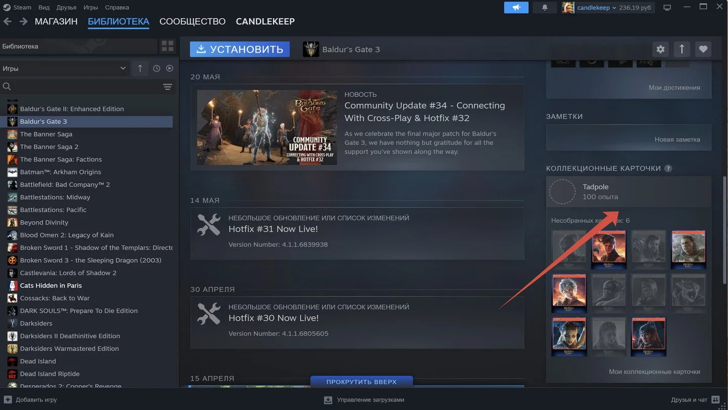Open the Мои коллекционные карточки link
Screen dimensions: 728x410
(655, 372)
